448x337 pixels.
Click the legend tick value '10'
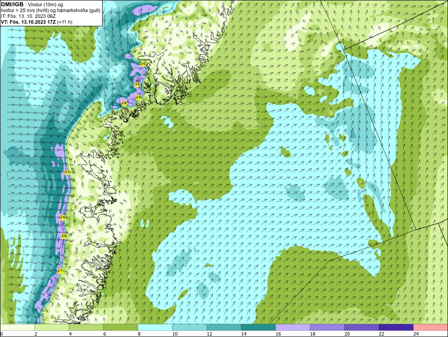(x=175, y=334)
